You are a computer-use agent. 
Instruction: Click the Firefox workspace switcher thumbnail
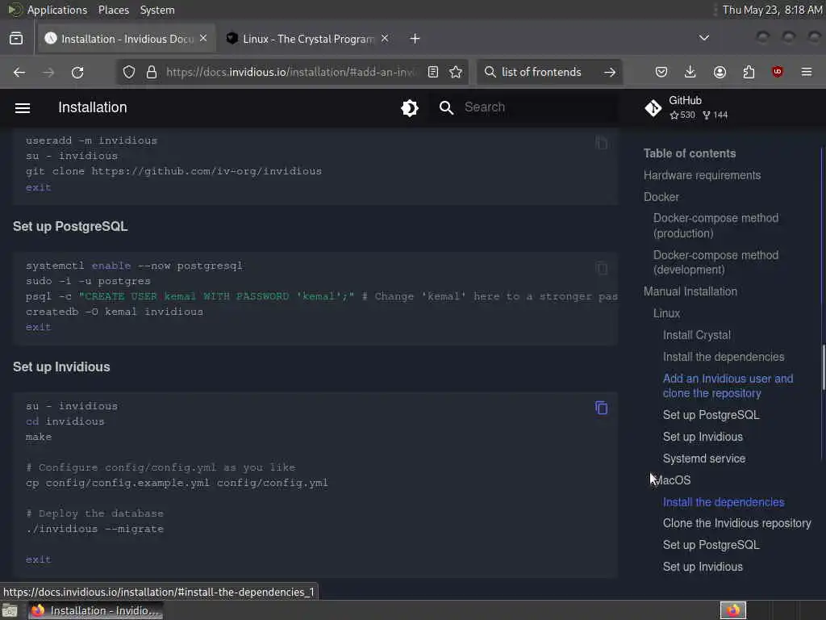pos(732,610)
